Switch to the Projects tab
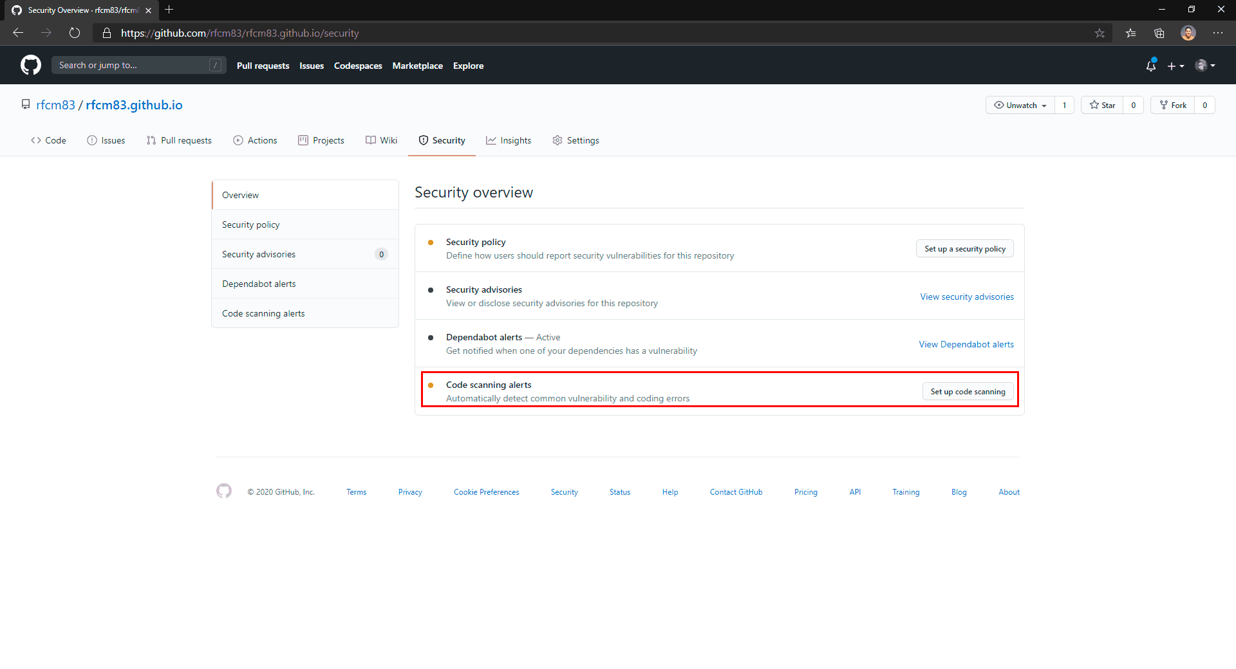Screen dimensions: 1236x669 [x=321, y=140]
